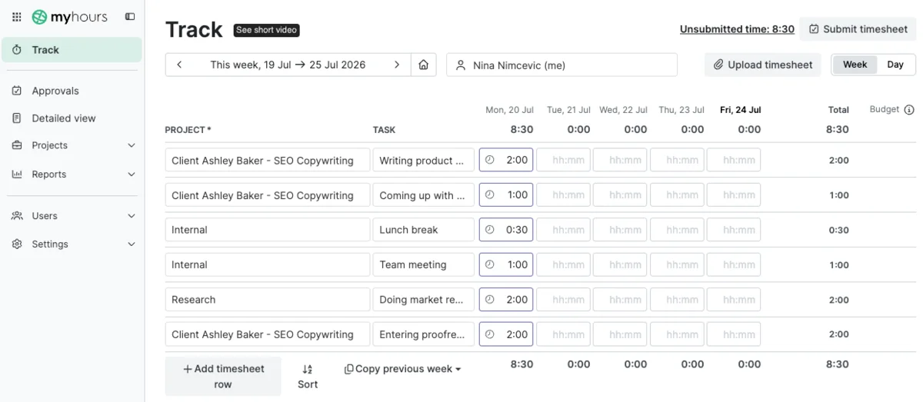
Task: Open Copy previous week dropdown
Action: 403,369
